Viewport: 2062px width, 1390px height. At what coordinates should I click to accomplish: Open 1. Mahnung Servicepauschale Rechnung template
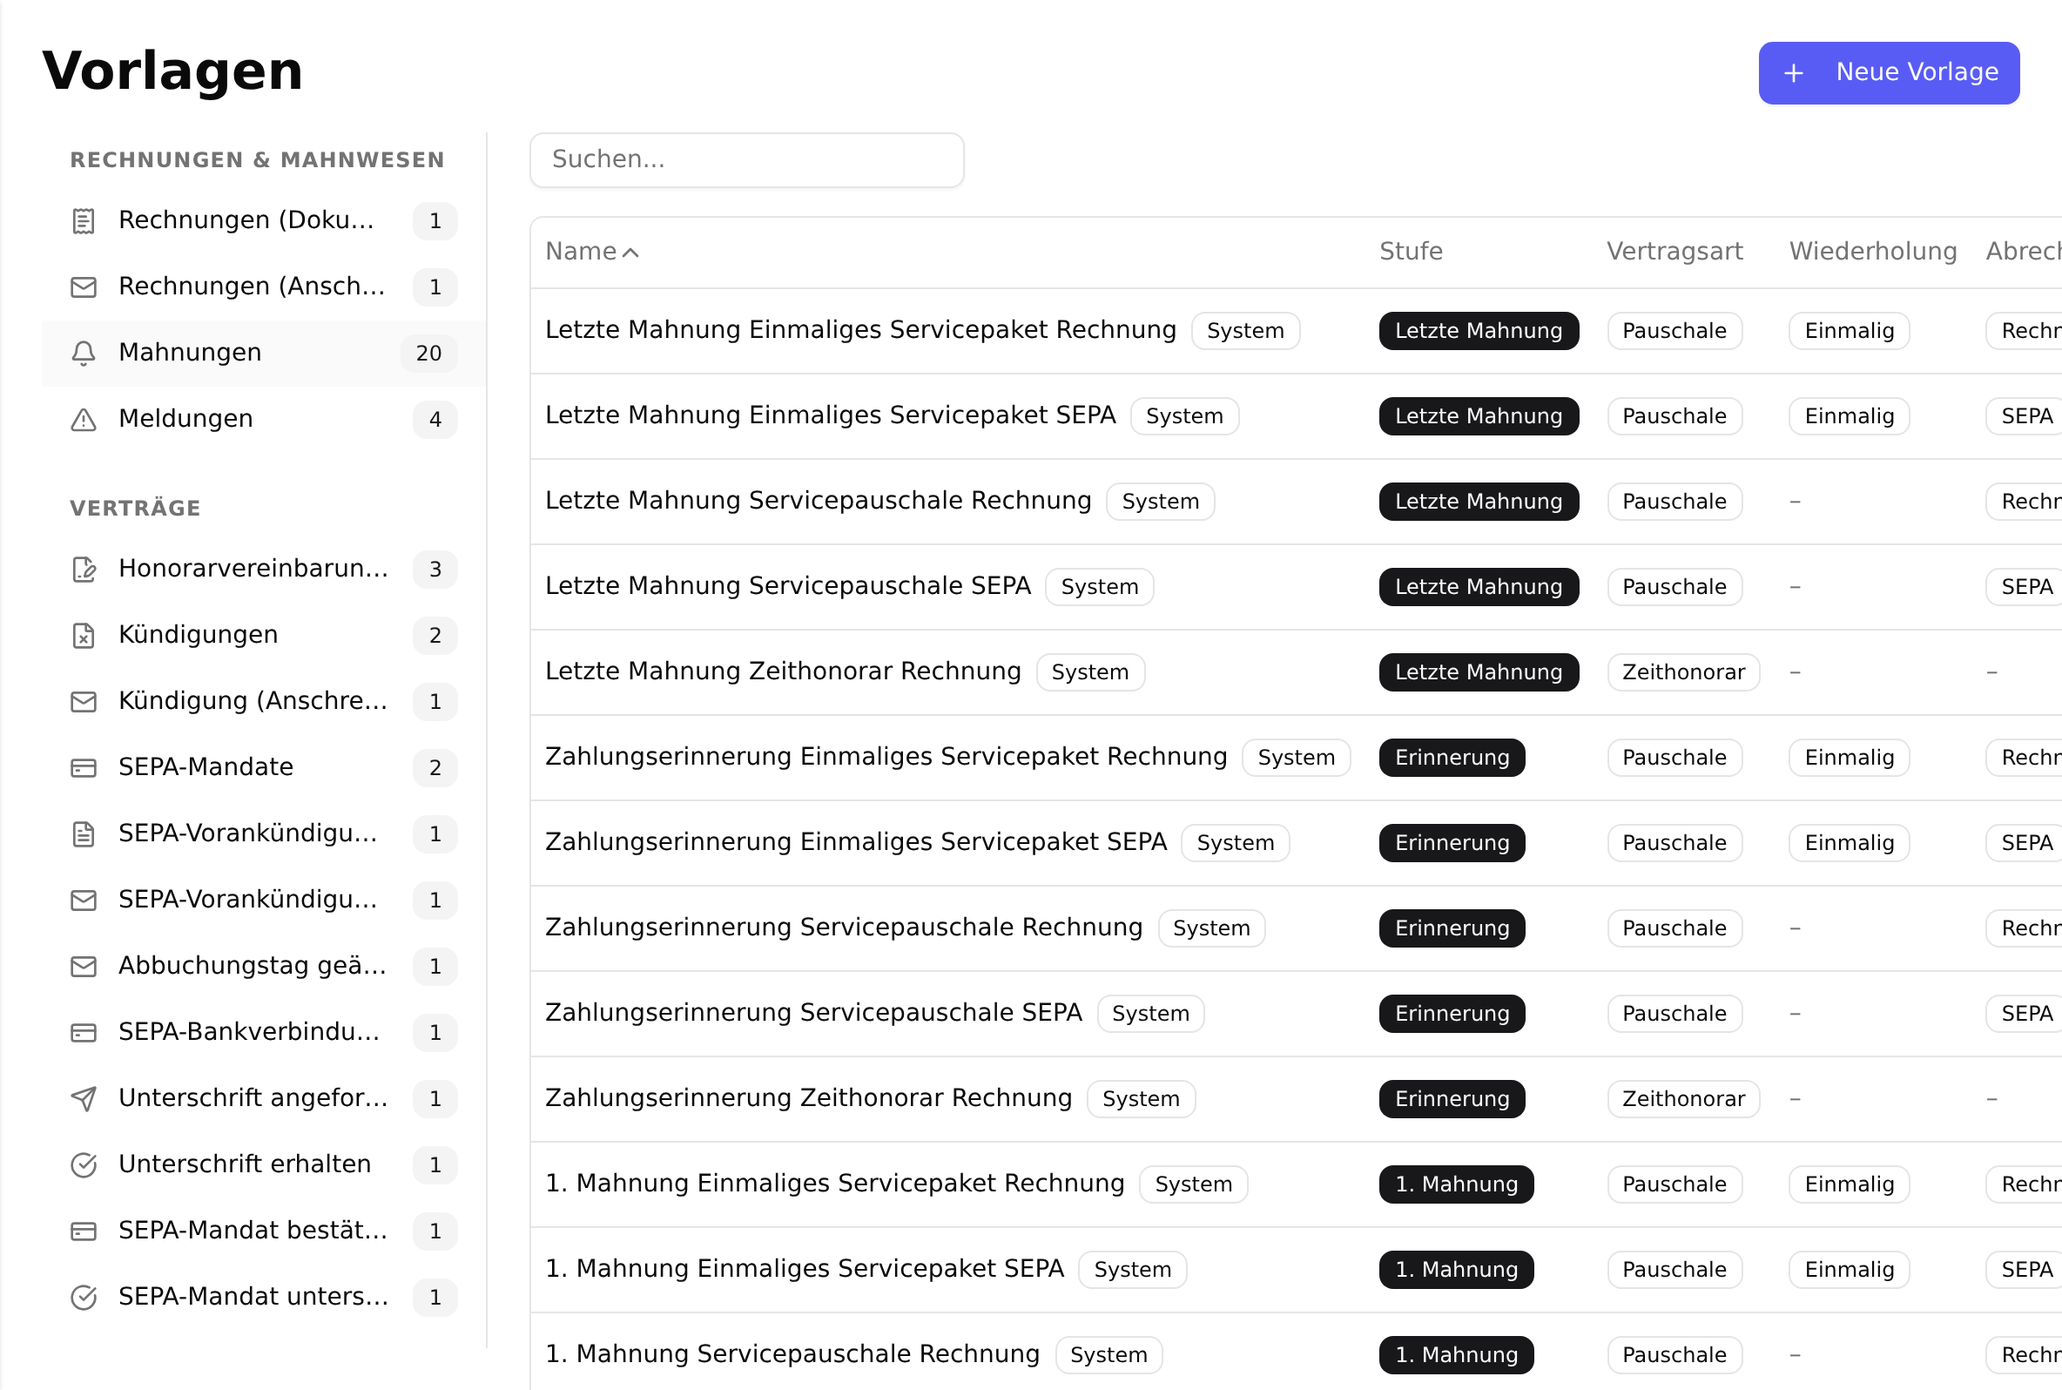(792, 1353)
